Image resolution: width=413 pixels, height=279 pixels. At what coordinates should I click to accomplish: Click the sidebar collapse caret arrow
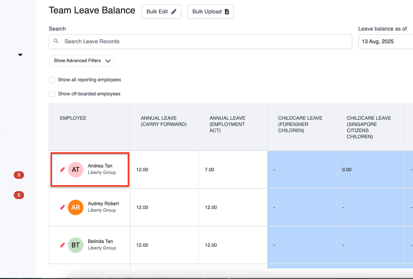tap(20, 55)
